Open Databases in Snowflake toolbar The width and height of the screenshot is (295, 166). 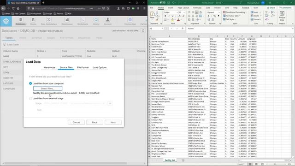click(20, 21)
